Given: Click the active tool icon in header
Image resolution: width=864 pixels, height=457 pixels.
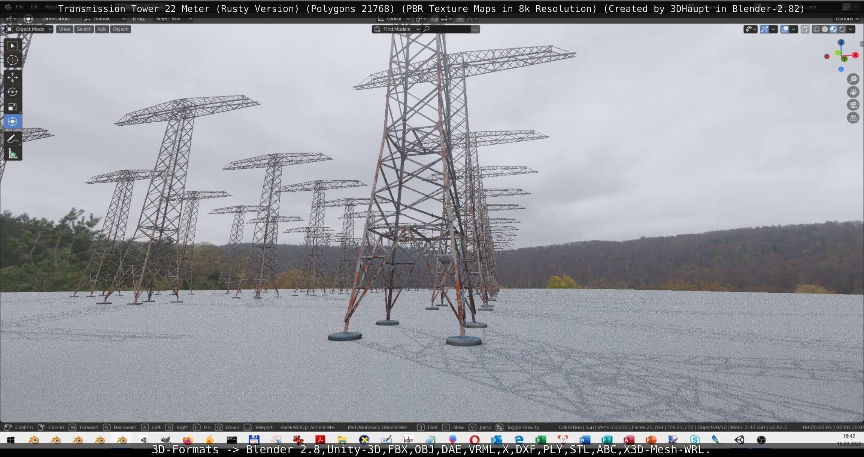Looking at the screenshot, I should pos(28,19).
